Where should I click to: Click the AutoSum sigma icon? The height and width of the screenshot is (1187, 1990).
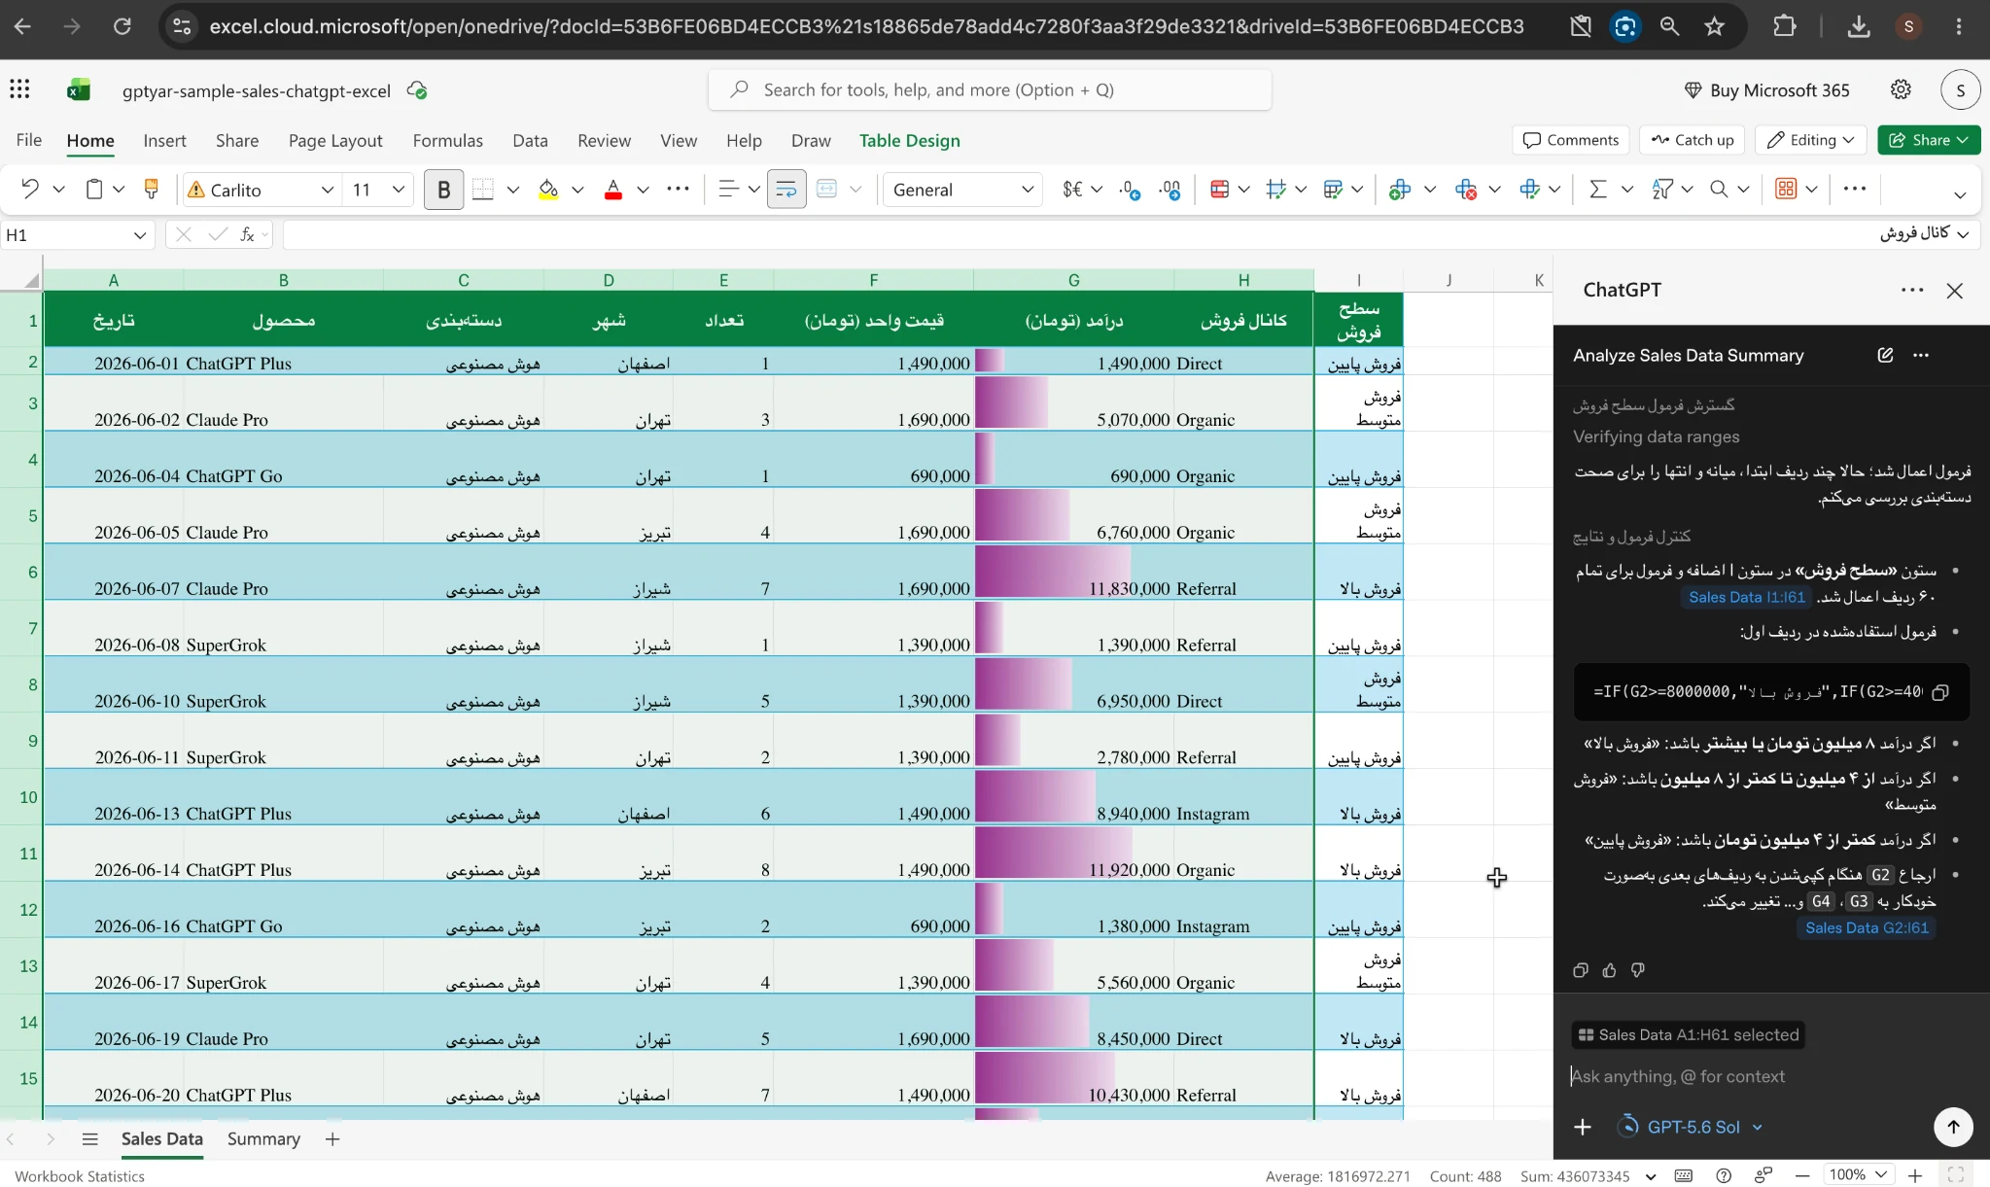(1597, 190)
